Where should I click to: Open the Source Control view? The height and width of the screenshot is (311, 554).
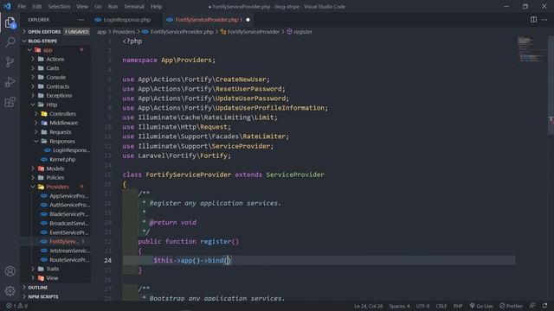[10, 62]
